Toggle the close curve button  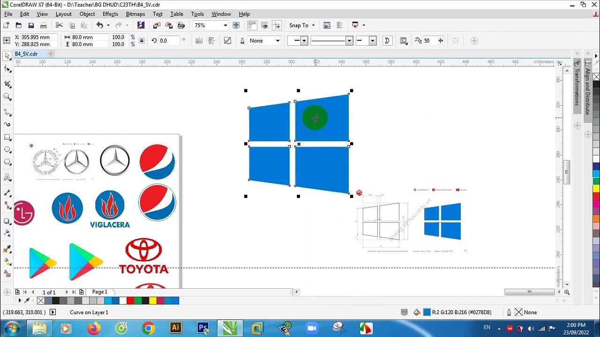coord(387,41)
